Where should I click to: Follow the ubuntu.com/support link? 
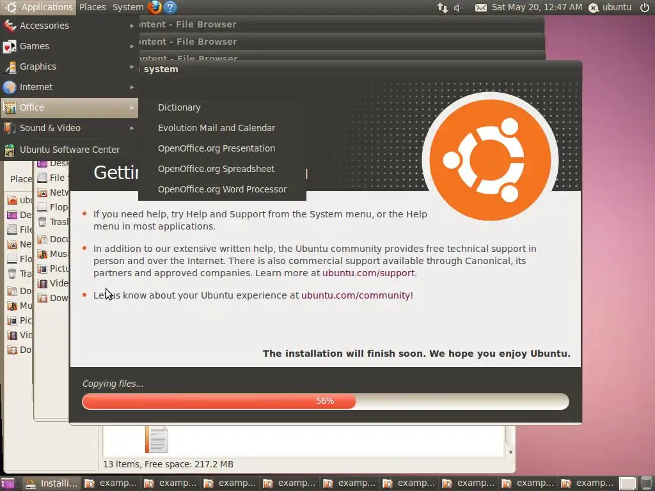point(368,273)
